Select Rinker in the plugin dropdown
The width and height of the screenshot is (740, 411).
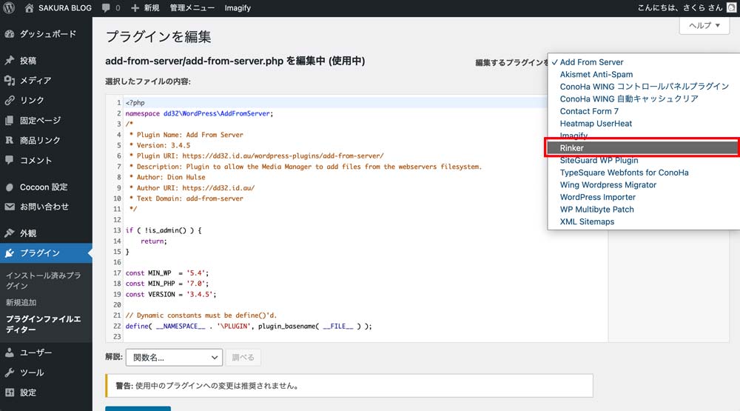(x=643, y=148)
